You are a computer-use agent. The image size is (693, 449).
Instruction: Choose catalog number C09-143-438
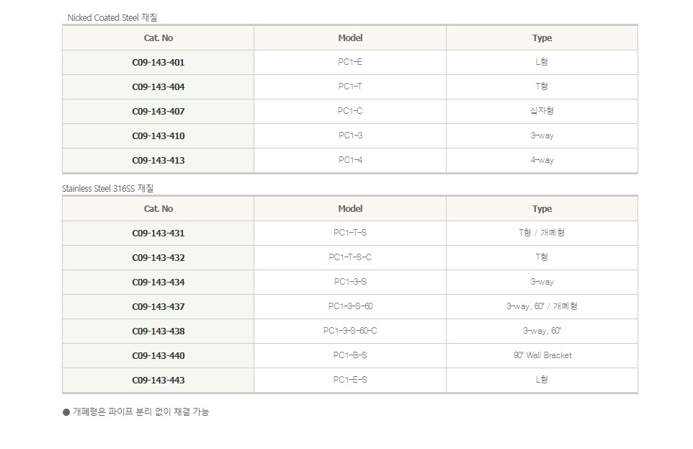(x=158, y=332)
